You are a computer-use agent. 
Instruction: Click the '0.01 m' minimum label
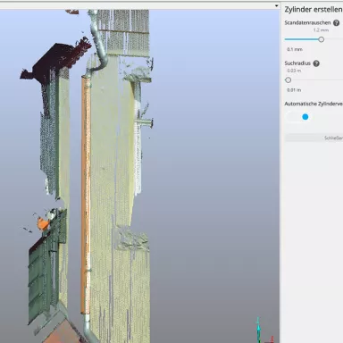coord(294,90)
